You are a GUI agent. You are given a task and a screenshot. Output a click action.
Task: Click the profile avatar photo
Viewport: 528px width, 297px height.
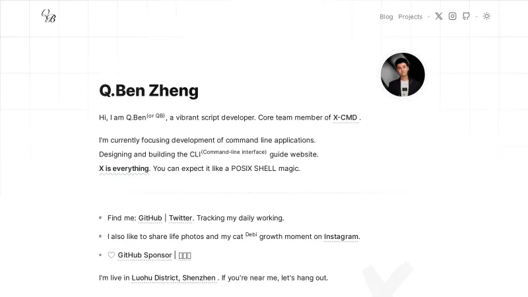(403, 75)
